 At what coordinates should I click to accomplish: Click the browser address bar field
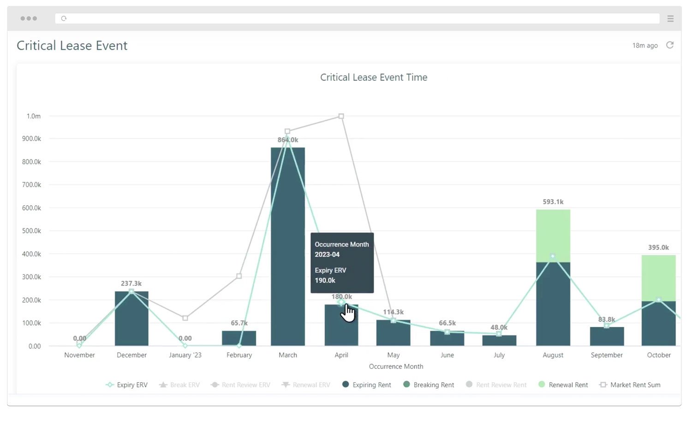[x=358, y=18]
